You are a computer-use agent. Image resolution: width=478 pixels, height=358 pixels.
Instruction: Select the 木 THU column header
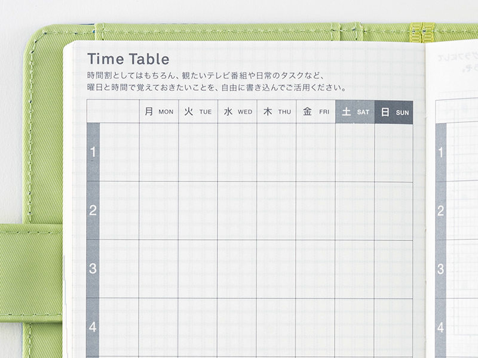coord(277,112)
